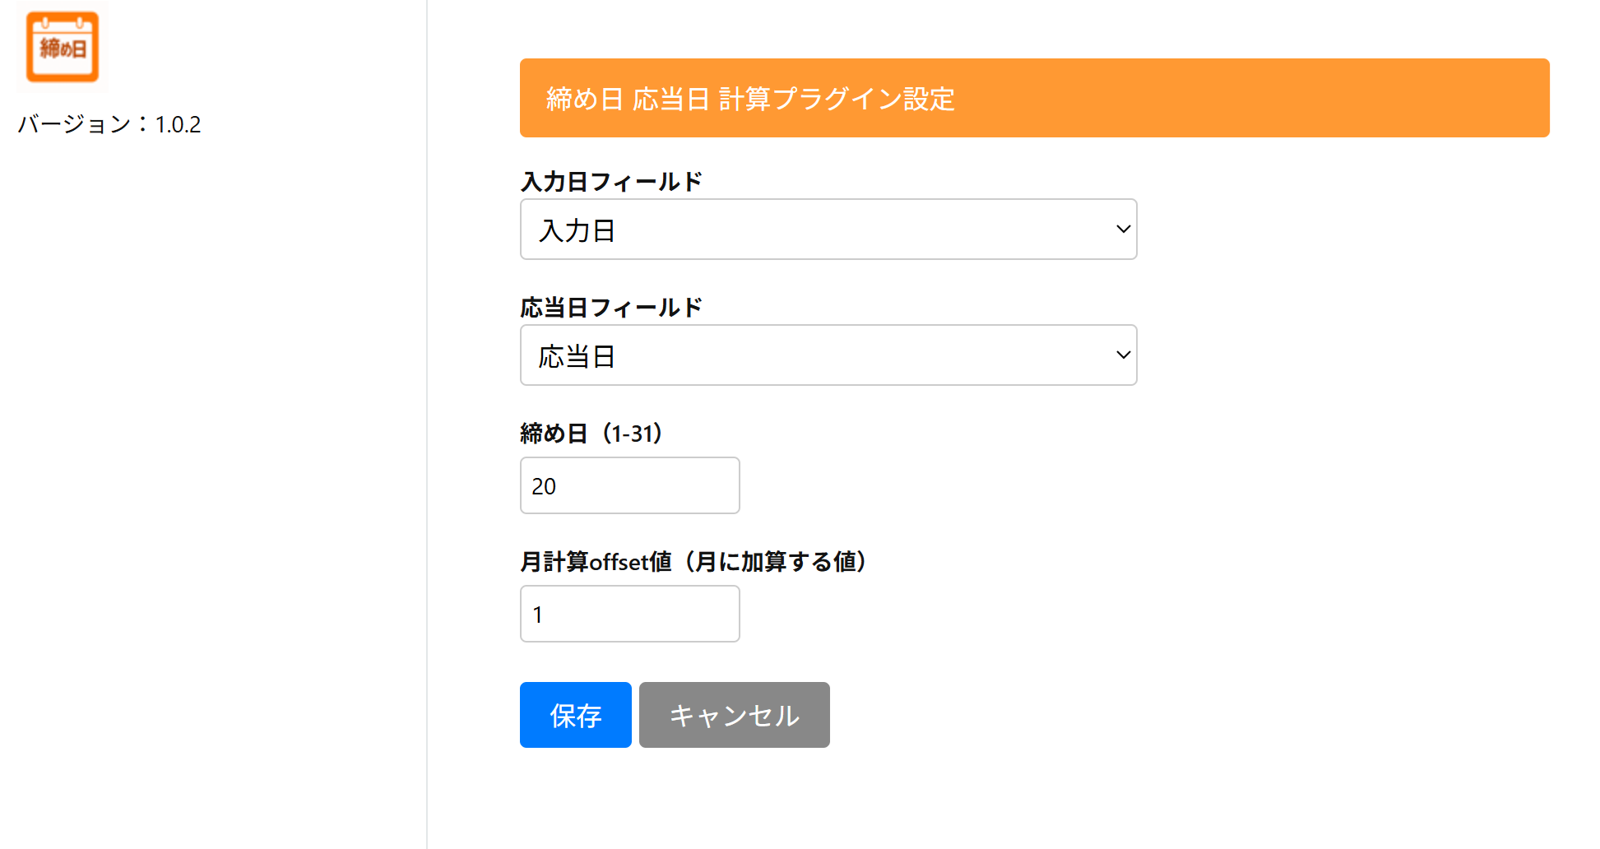Click the number 20 in closing day field
Image resolution: width=1600 pixels, height=849 pixels.
544,486
